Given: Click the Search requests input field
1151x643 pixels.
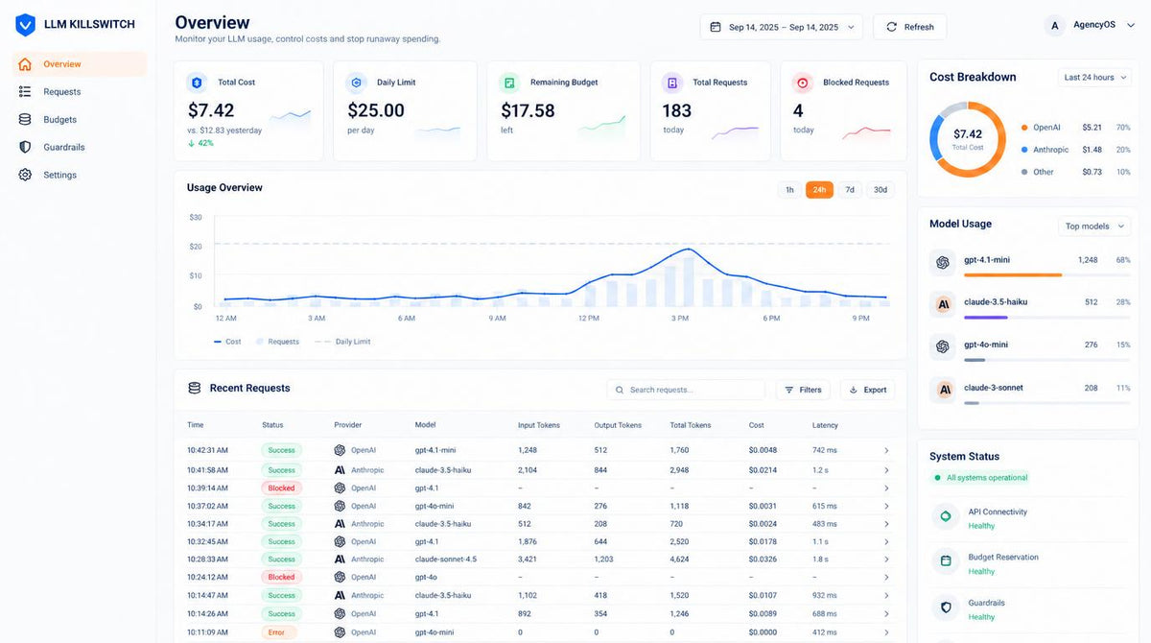Looking at the screenshot, I should click(x=686, y=390).
